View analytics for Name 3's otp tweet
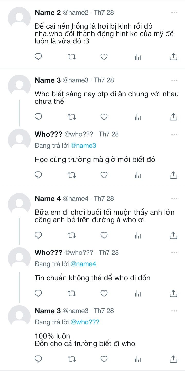185x371 pixels. 138,117
